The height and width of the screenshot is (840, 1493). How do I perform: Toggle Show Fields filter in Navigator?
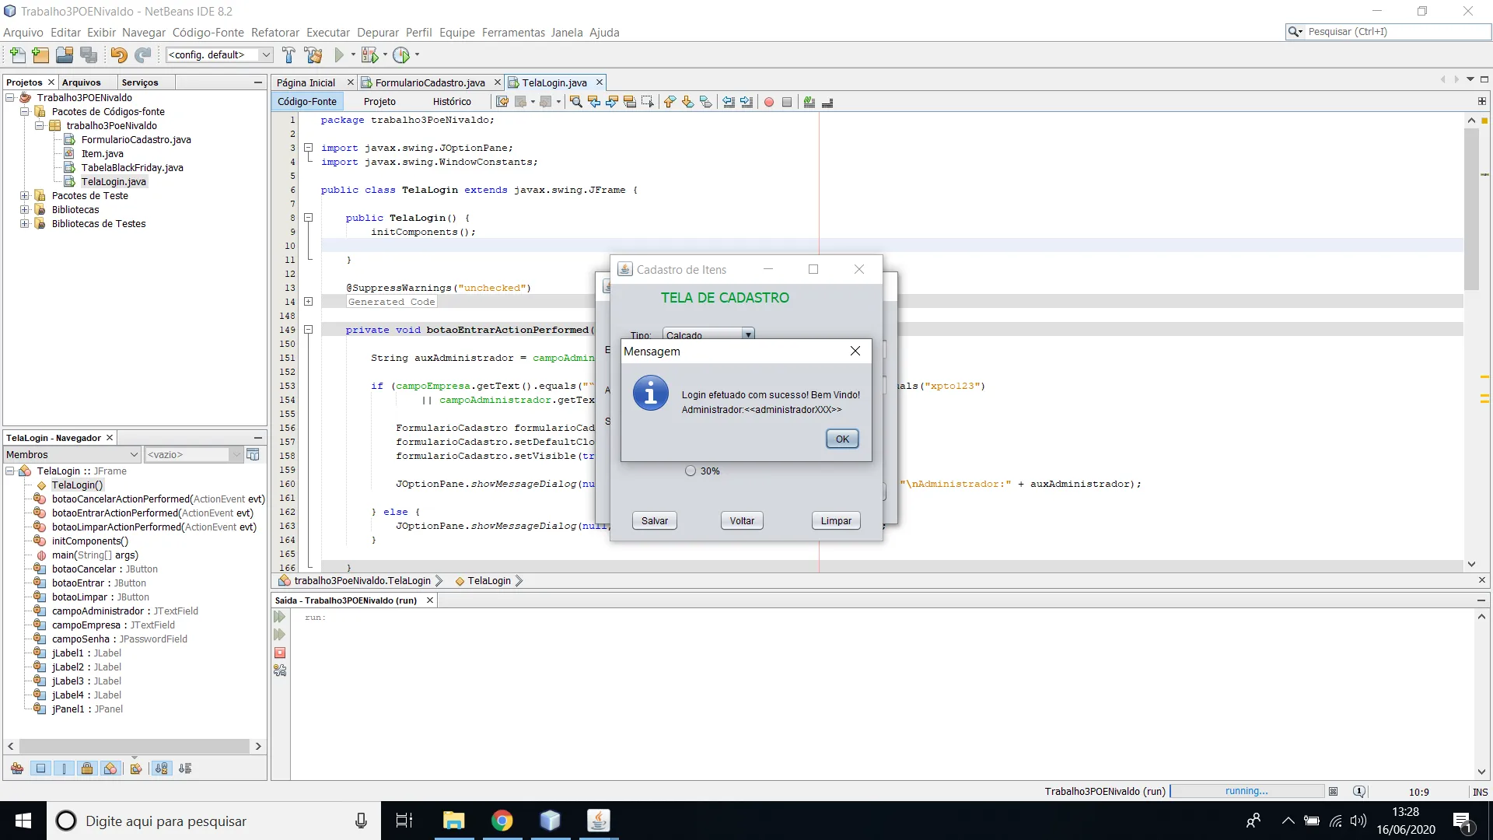pos(40,768)
